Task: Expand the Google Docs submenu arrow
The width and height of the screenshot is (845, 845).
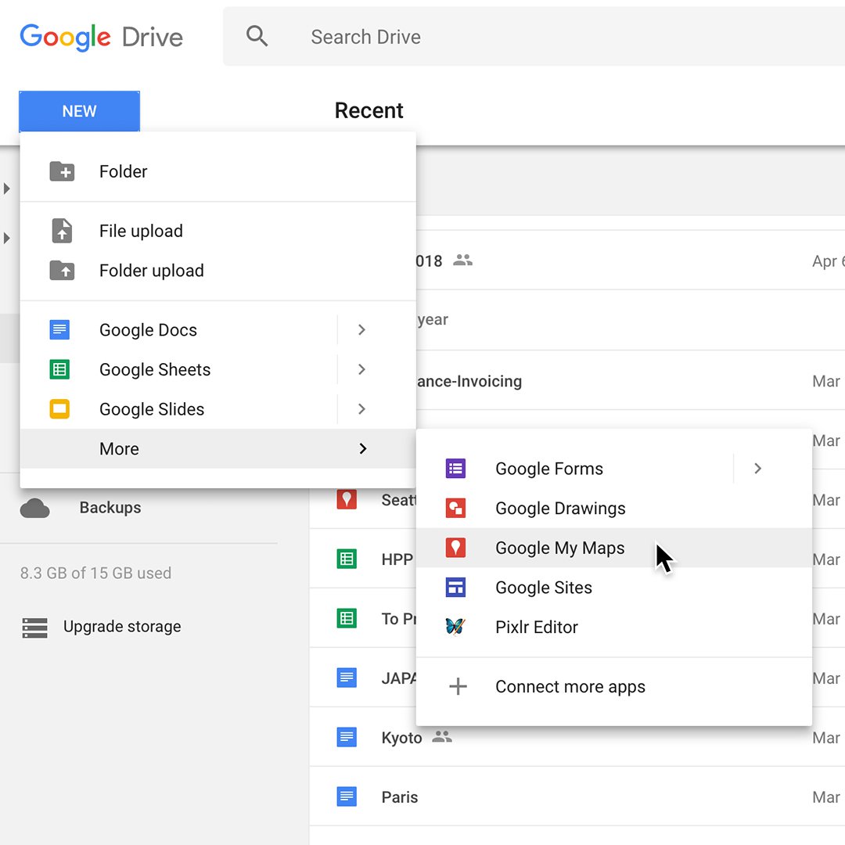Action: [361, 330]
